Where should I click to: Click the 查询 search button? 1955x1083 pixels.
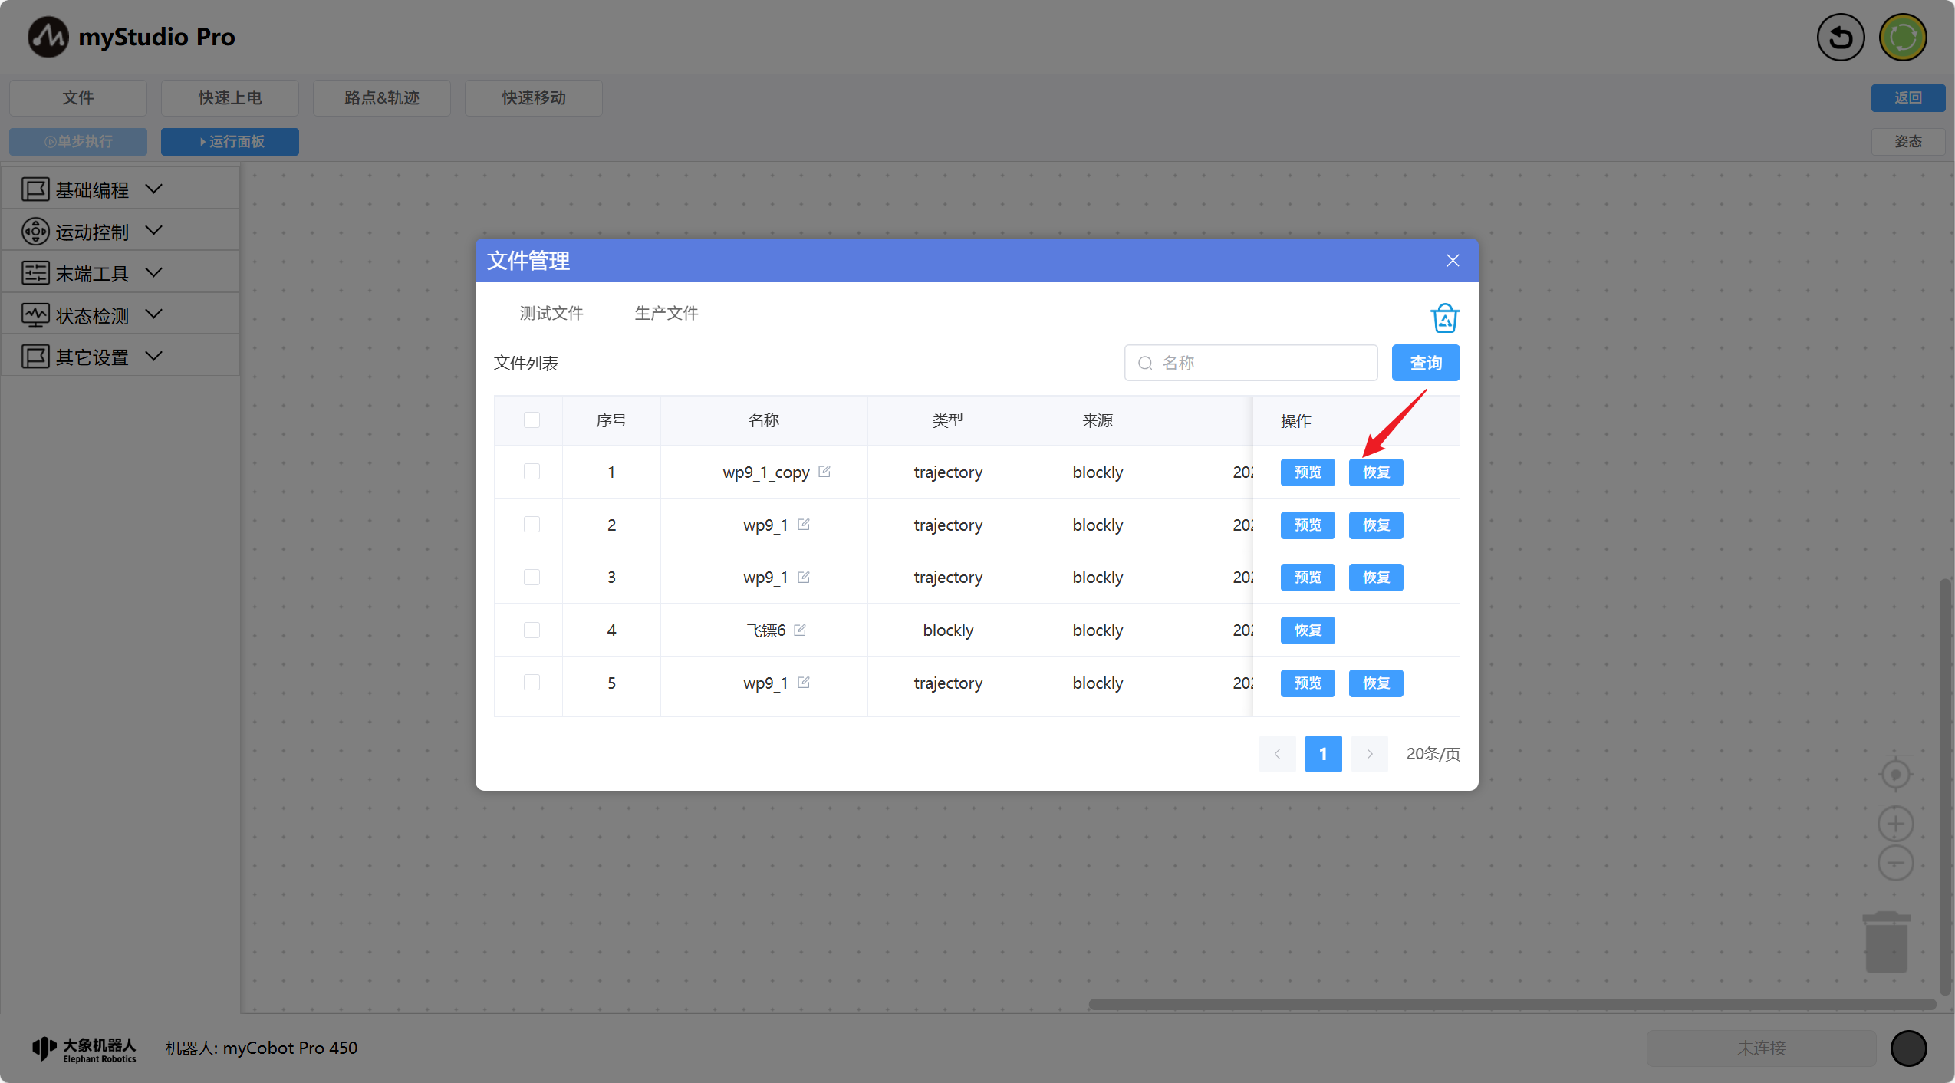1425,363
